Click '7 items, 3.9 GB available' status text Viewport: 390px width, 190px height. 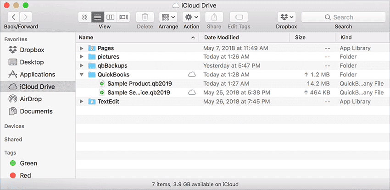[x=195, y=185]
